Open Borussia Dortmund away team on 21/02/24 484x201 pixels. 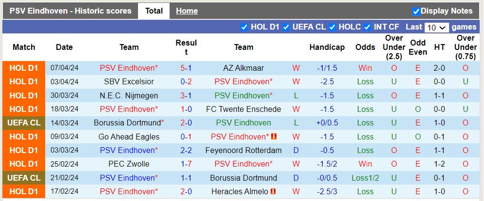243,178
